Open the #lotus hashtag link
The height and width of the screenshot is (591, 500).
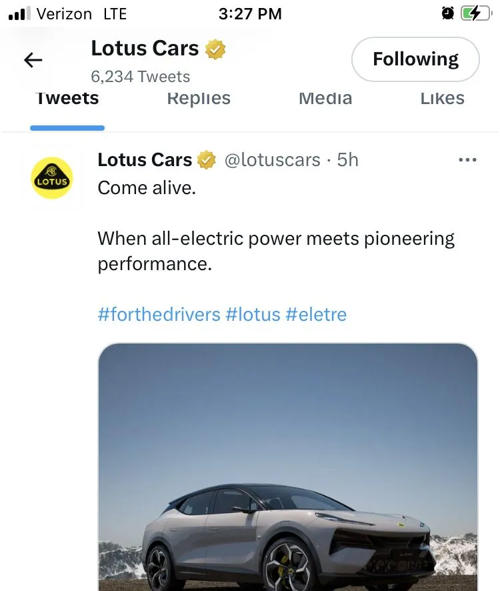click(x=253, y=314)
